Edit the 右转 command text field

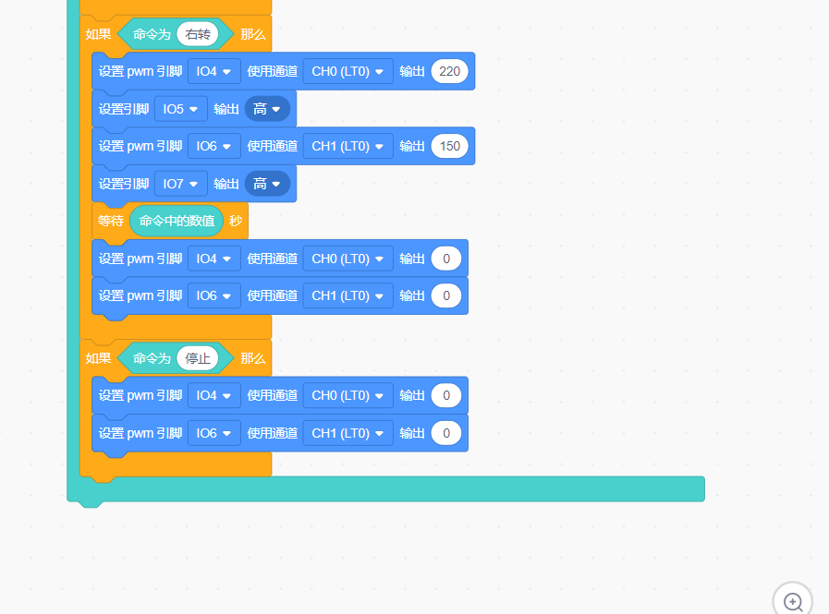pyautogui.click(x=198, y=34)
